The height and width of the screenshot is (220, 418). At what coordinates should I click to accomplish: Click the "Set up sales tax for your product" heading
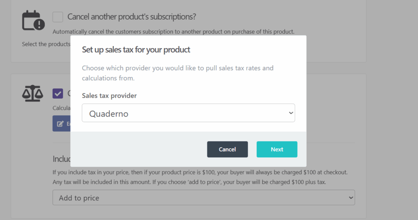pyautogui.click(x=136, y=50)
